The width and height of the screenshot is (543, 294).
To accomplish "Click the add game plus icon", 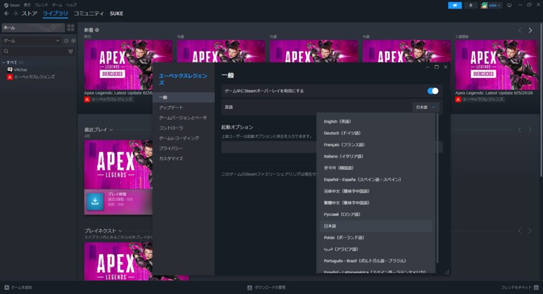I will 6,288.
